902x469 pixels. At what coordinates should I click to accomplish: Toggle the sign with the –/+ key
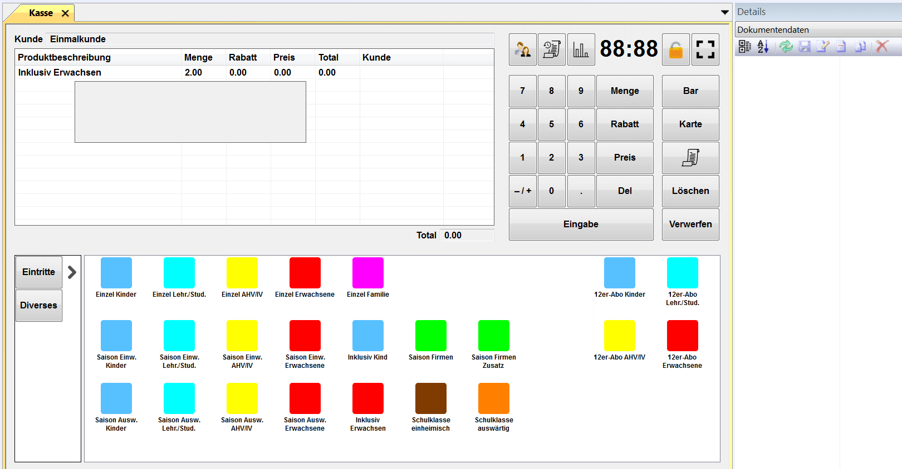522,191
